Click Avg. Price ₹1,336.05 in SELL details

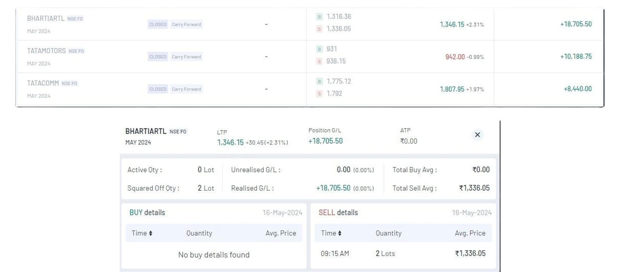[x=470, y=254]
